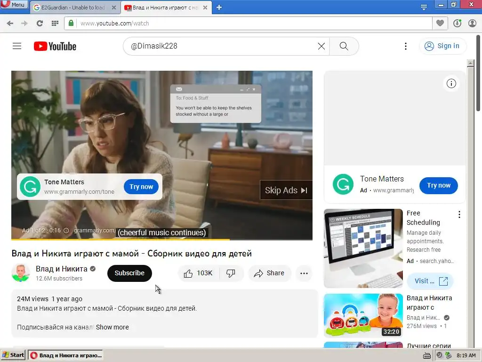Like the video with thumbs up
This screenshot has height=362, width=482.
[198, 273]
